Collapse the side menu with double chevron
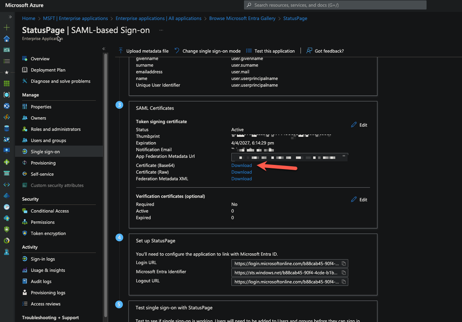Viewport: 462px width, 322px height. tap(104, 49)
